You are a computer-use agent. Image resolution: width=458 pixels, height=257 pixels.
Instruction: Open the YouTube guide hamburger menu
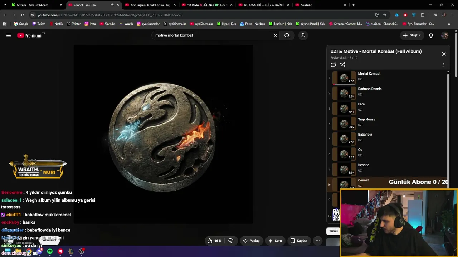(x=9, y=35)
